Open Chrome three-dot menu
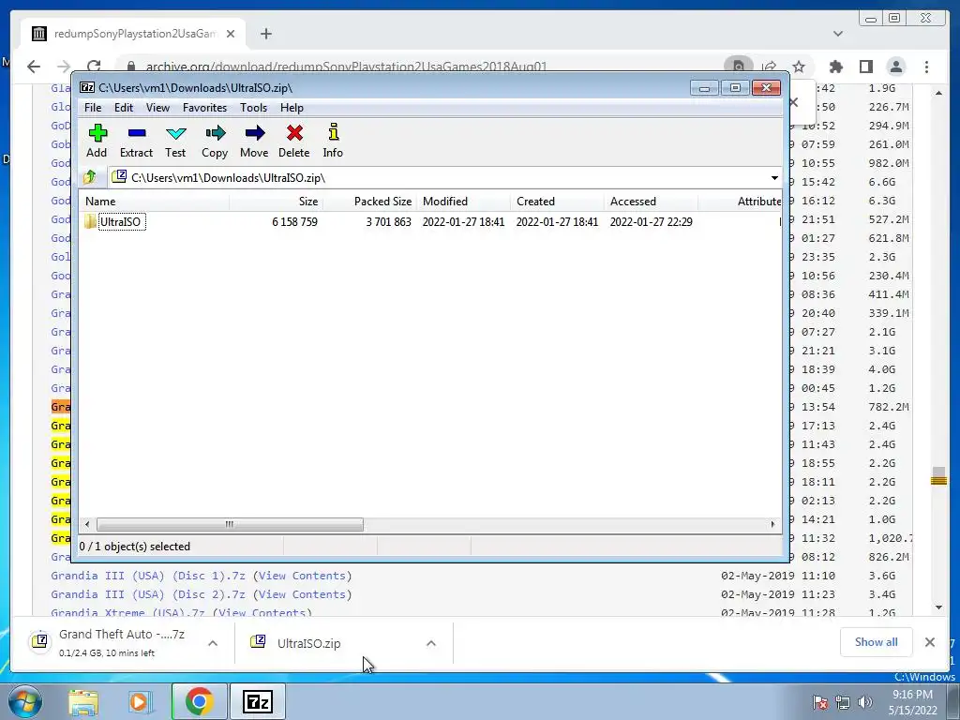 coord(927,67)
